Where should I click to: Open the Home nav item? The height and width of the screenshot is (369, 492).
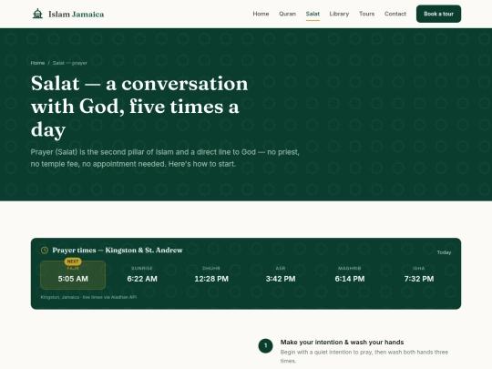(x=261, y=14)
